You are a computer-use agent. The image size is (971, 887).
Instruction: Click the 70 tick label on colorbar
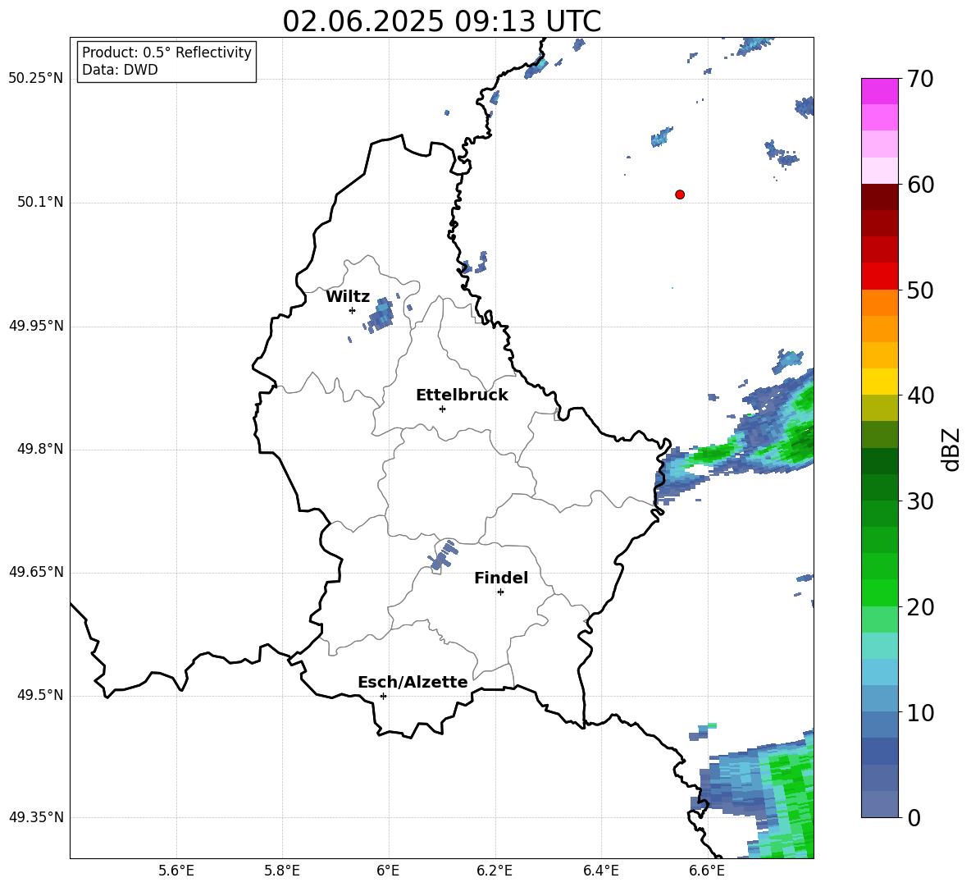[x=920, y=80]
